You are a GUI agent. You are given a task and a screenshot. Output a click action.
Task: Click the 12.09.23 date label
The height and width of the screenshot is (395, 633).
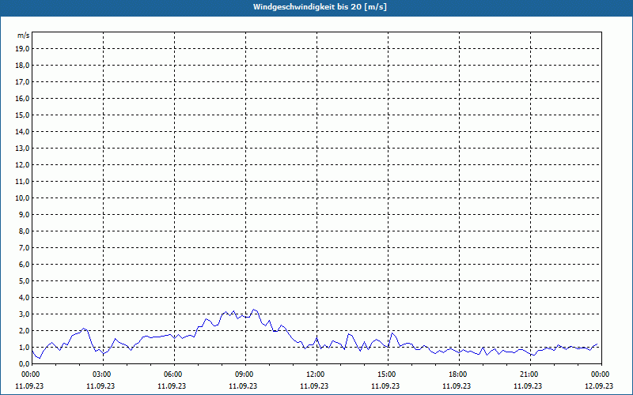pos(599,386)
